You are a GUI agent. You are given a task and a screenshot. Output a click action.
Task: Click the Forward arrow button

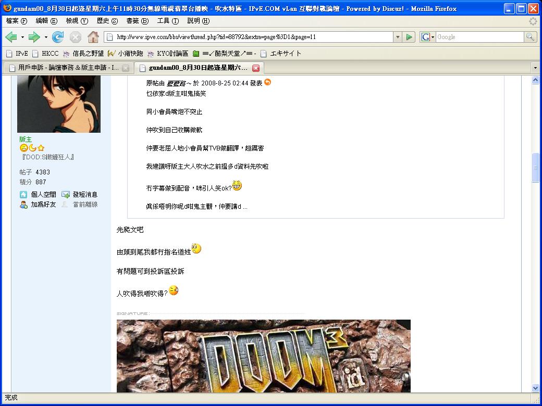[x=34, y=37]
